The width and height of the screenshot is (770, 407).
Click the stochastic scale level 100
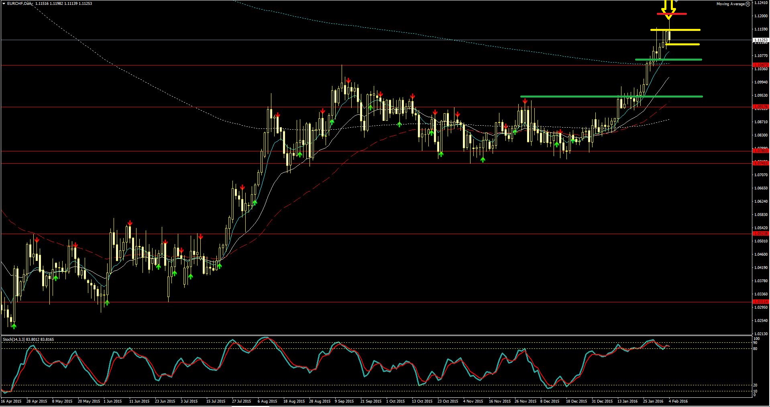756,339
